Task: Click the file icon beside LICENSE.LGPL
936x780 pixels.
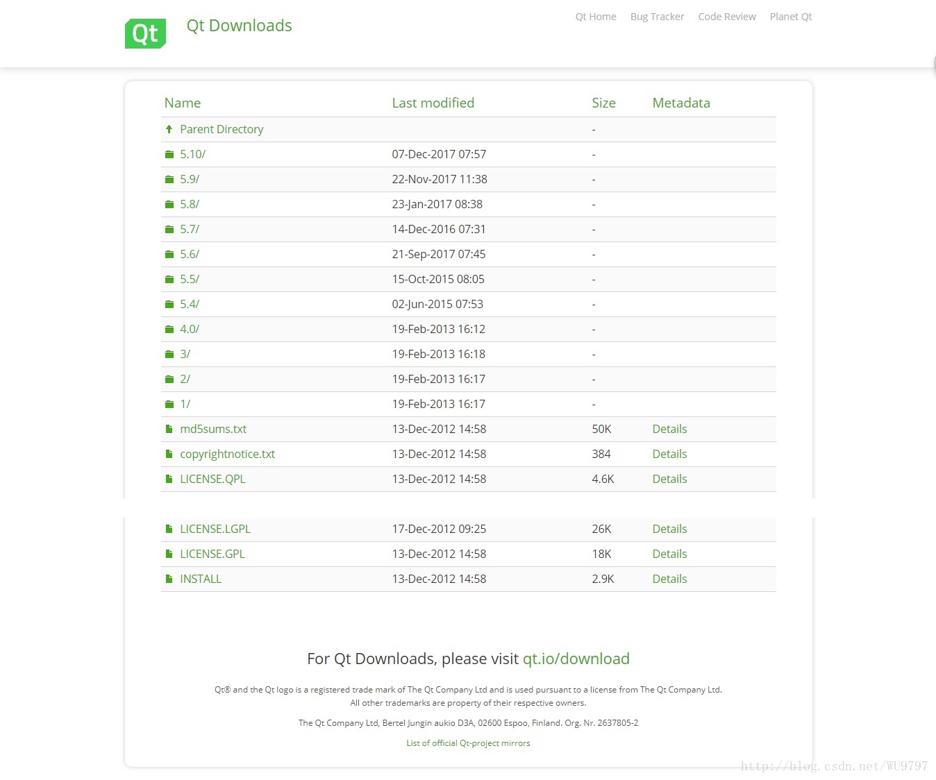Action: [169, 529]
